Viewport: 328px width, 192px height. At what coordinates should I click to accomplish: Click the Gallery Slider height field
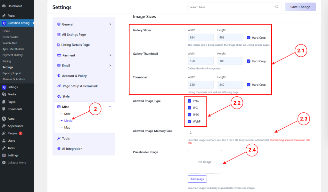click(230, 37)
